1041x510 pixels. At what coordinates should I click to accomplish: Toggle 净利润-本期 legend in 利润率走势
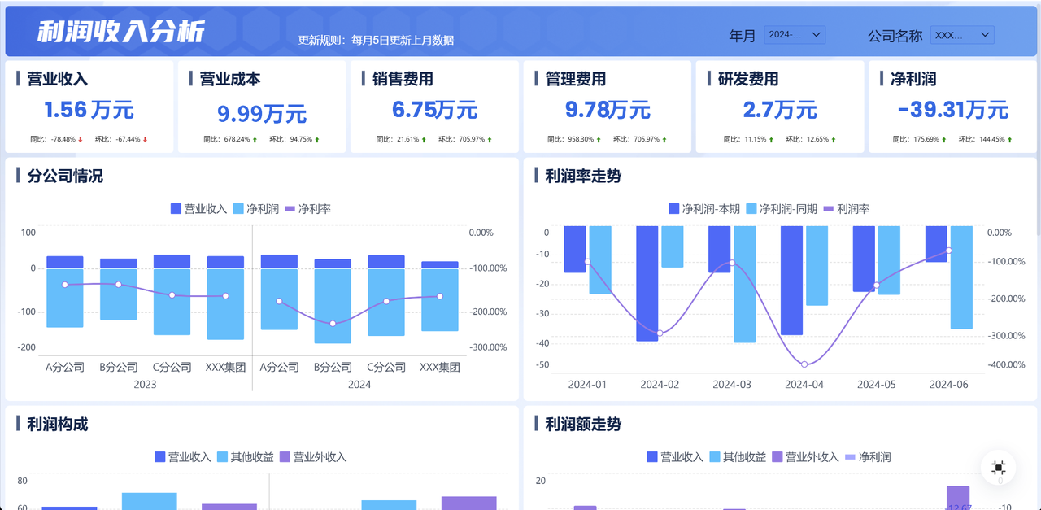[704, 209]
